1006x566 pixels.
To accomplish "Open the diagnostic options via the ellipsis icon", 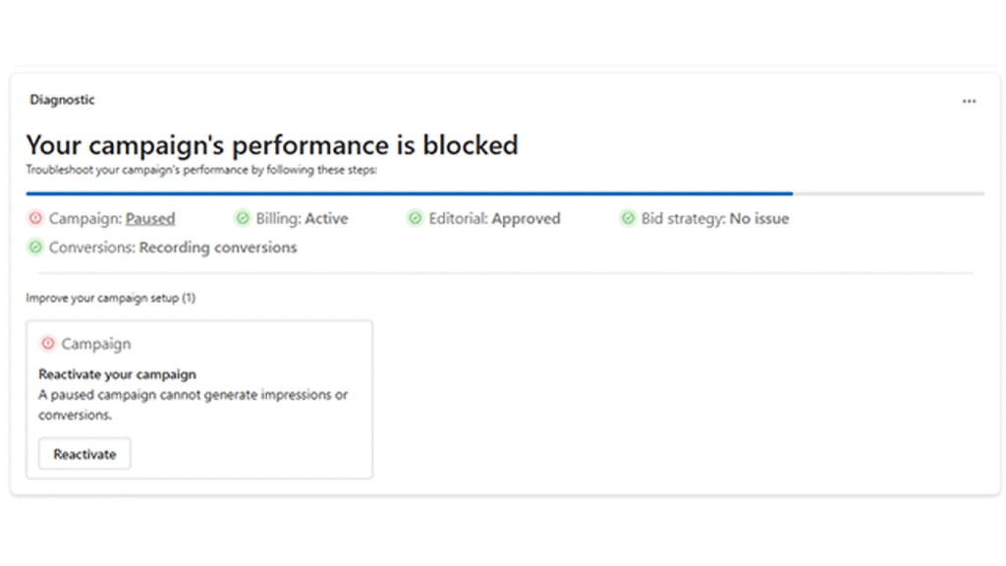I will [970, 100].
